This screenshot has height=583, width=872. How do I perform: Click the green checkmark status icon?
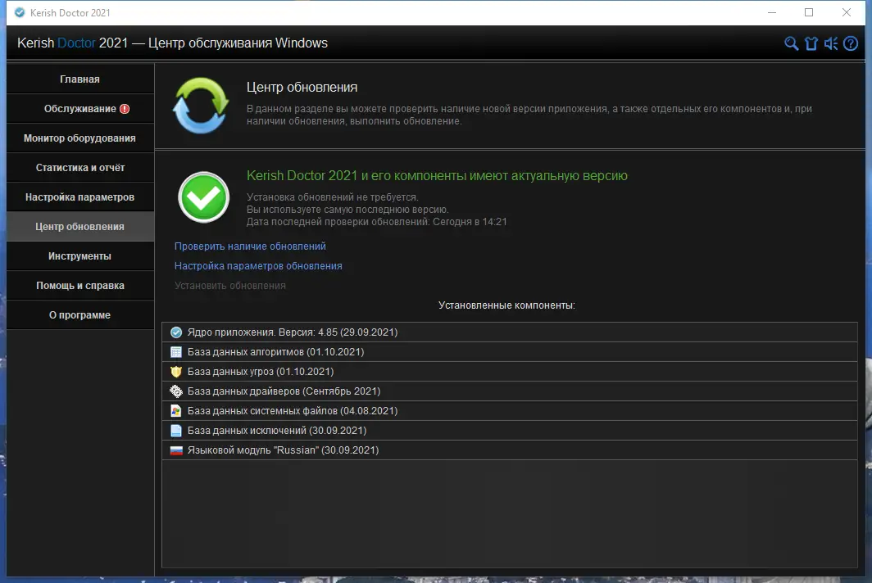click(203, 197)
